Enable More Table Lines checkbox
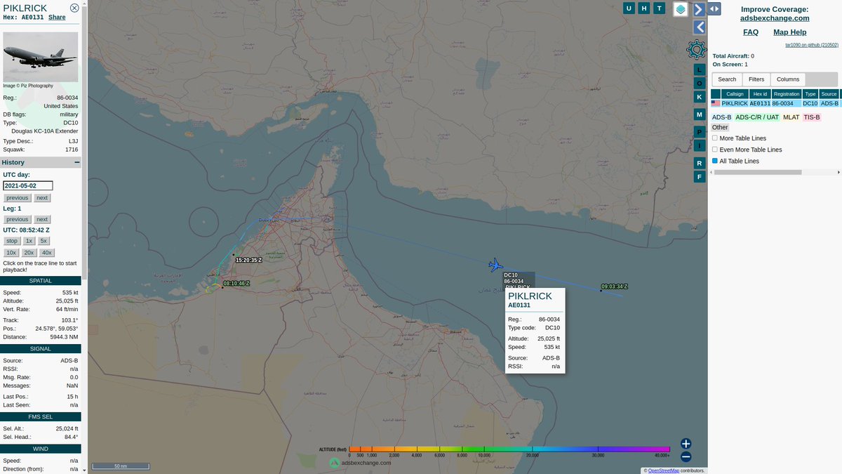 pos(715,138)
